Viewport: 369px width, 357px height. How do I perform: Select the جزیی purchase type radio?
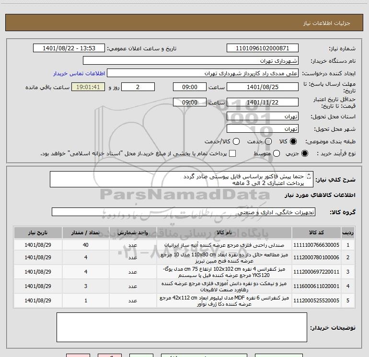click(305, 153)
